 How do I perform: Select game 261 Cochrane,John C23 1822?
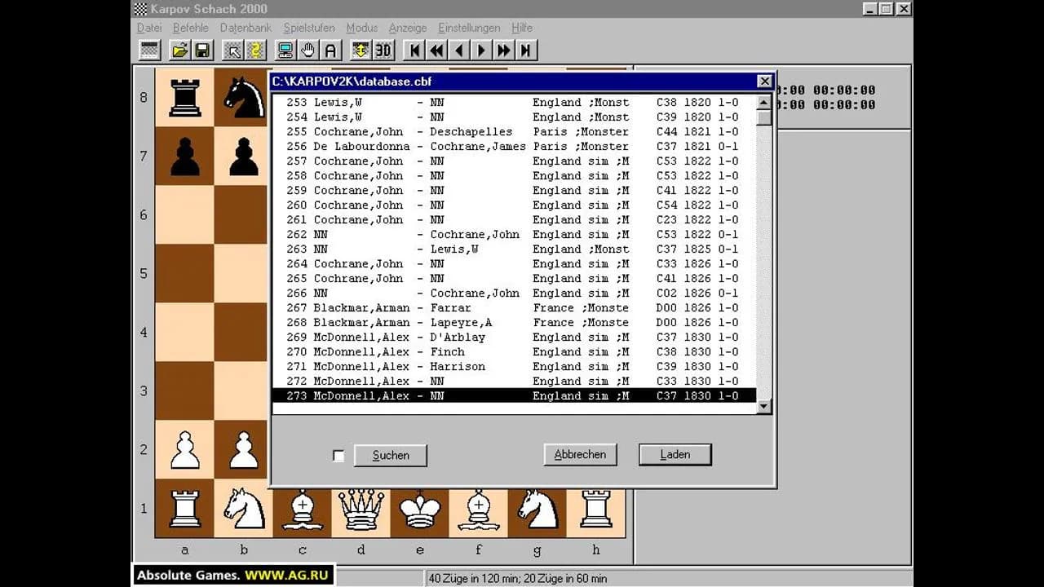[x=514, y=220]
